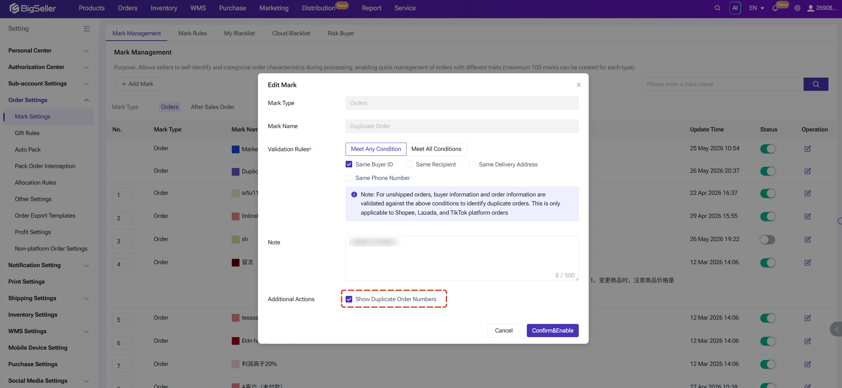Open the global search magnifier icon
The height and width of the screenshot is (388, 842).
(x=717, y=8)
